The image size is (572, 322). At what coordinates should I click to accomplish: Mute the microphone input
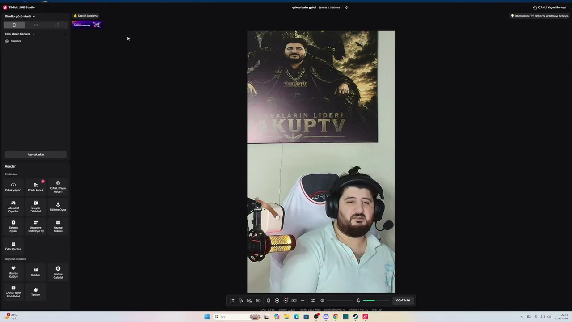358,301
